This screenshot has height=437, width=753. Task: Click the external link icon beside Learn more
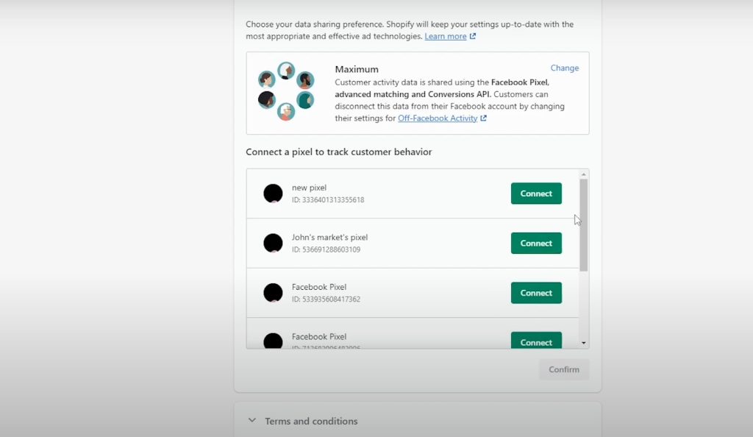473,37
